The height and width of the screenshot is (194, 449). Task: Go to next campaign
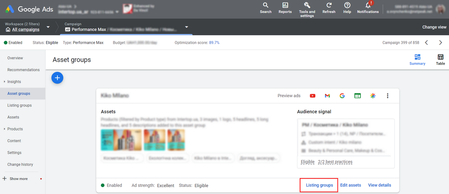(440, 43)
